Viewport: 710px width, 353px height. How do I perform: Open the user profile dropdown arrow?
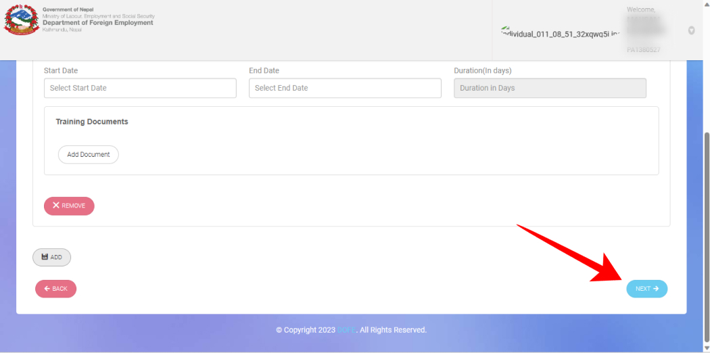692,30
